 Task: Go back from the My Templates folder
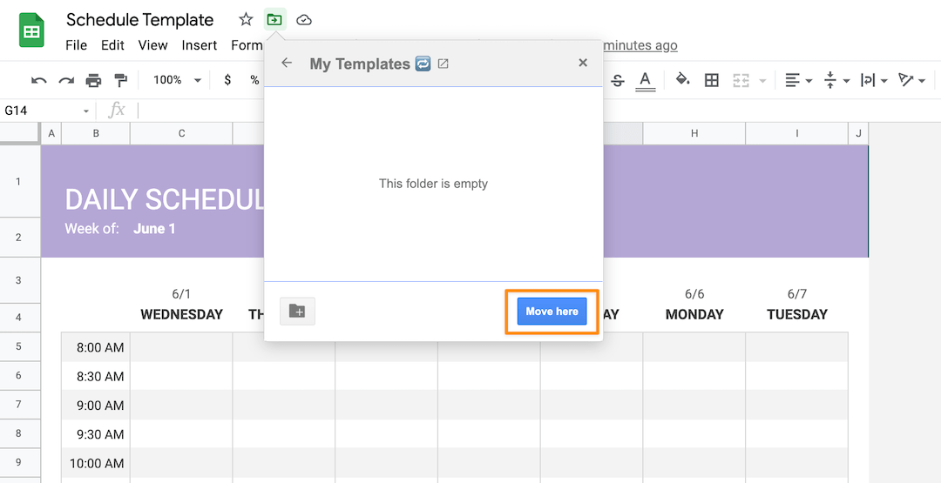tap(287, 63)
